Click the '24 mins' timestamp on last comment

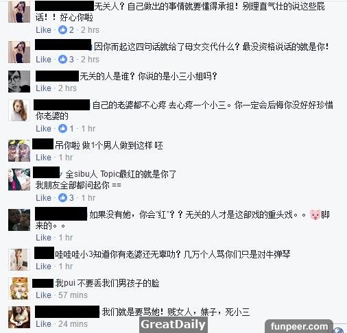pyautogui.click(x=73, y=324)
